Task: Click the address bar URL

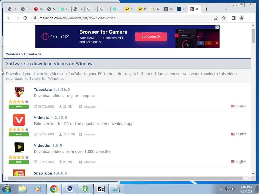Action: click(x=77, y=18)
